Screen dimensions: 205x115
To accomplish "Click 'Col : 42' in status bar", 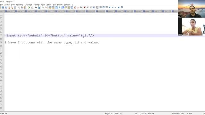I will 144,114.
